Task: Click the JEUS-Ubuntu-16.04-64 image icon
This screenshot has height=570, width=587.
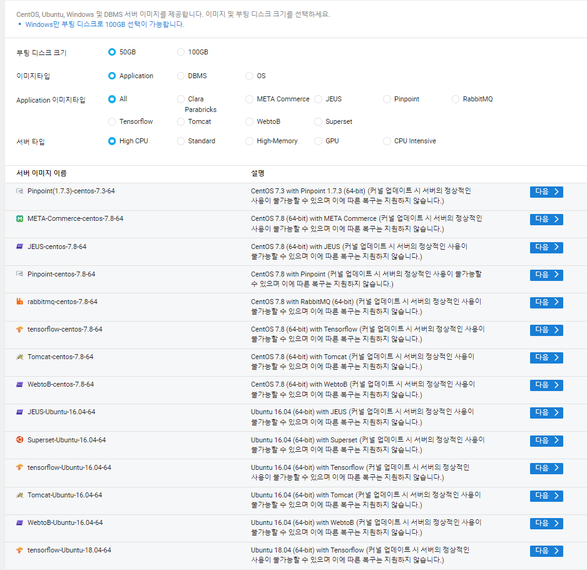Action: coord(20,412)
